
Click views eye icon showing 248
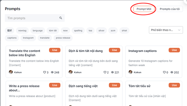point(52,72)
